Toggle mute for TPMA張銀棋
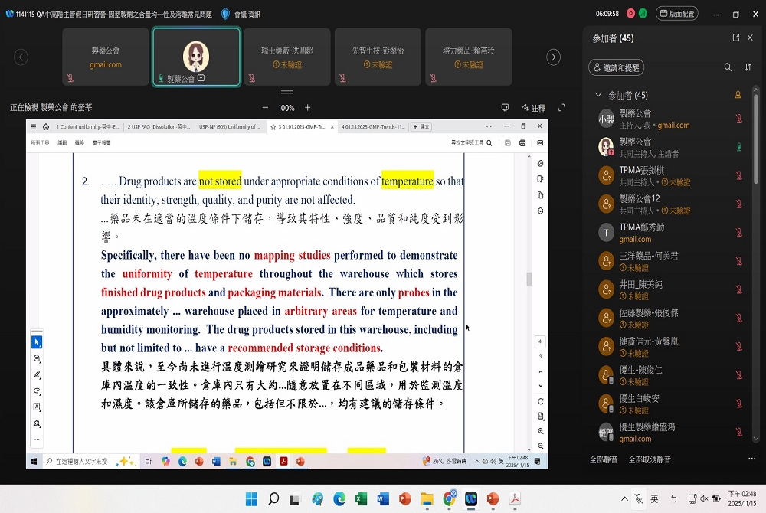This screenshot has height=513, width=766. (738, 175)
